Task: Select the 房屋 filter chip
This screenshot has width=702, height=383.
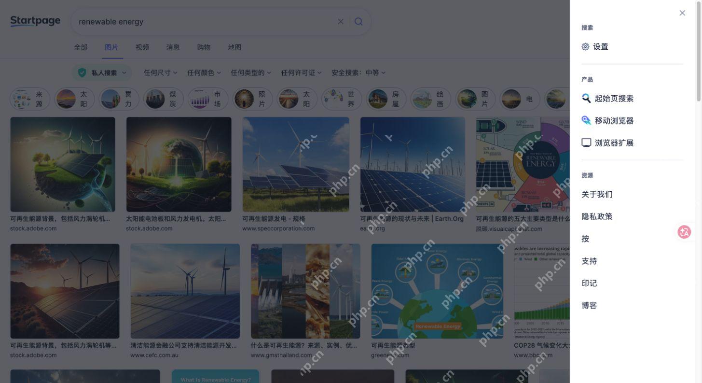Action: 386,99
